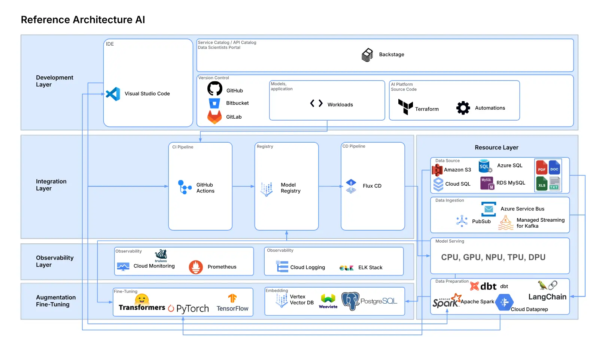Click the Backstage icon in Service Catalog
The width and height of the screenshot is (599, 337).
tap(367, 55)
